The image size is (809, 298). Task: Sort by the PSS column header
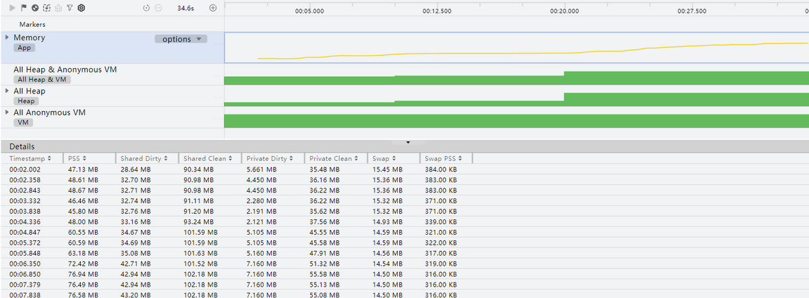[x=75, y=158]
